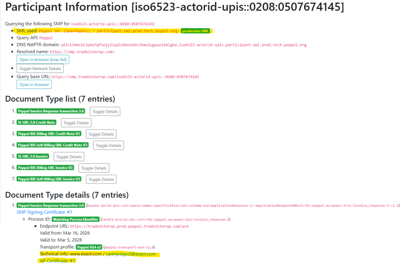
Task: Toggle Details for SI-UBL 2.0 Credit Note
Action: pos(76,123)
